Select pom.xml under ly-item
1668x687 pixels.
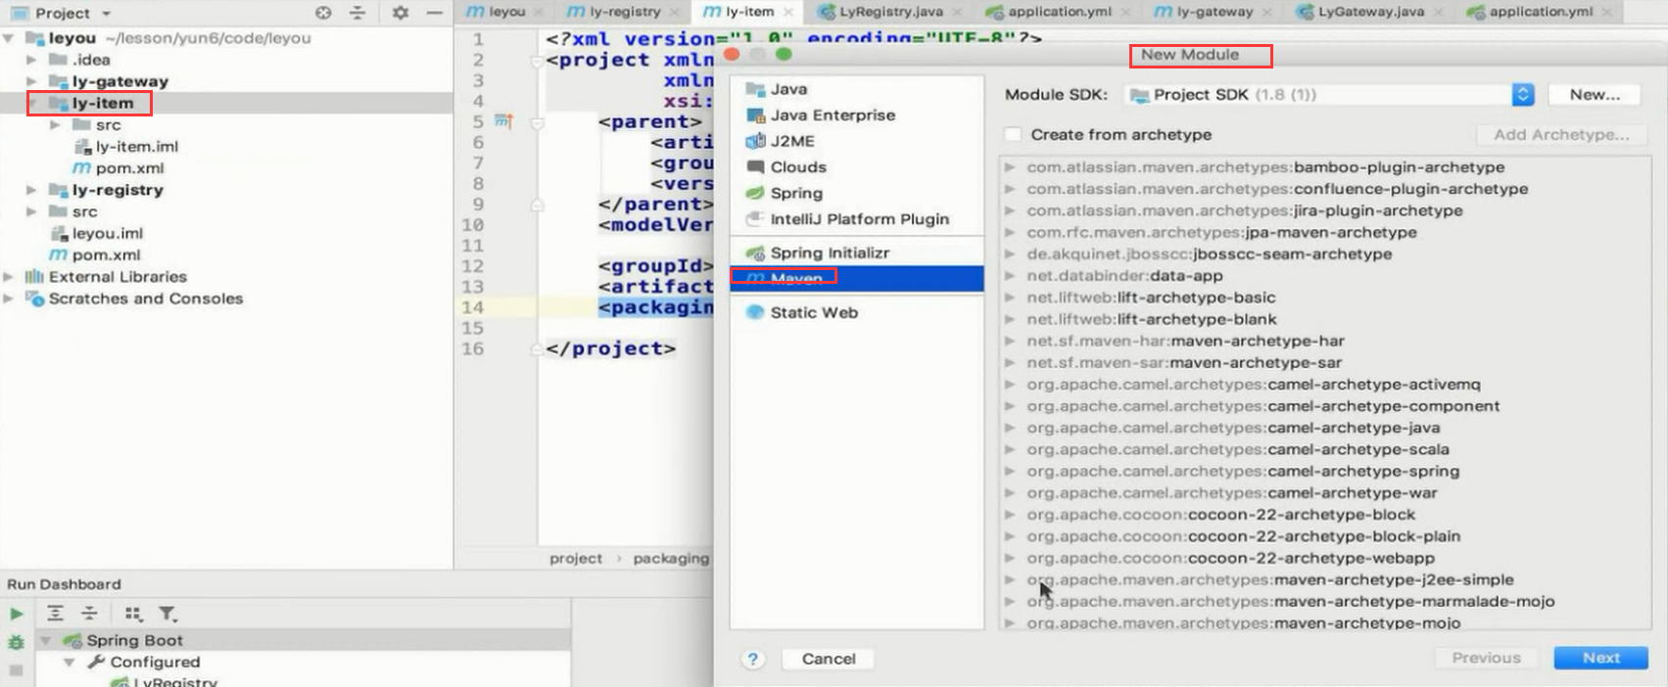tap(128, 168)
